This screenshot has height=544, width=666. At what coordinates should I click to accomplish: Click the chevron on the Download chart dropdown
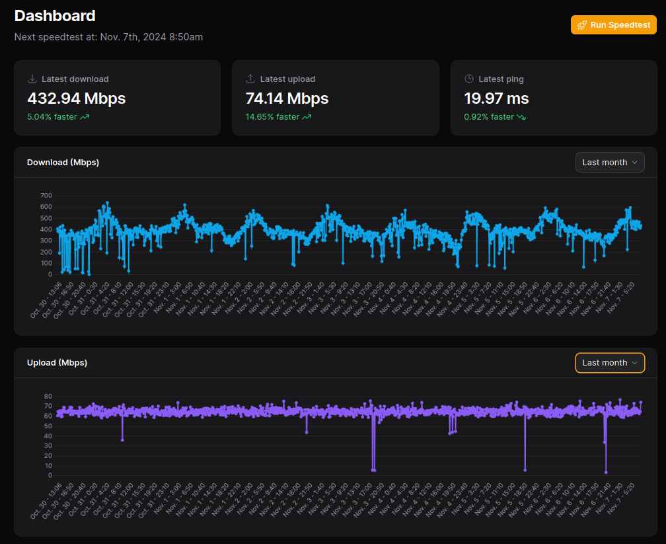[x=635, y=162]
